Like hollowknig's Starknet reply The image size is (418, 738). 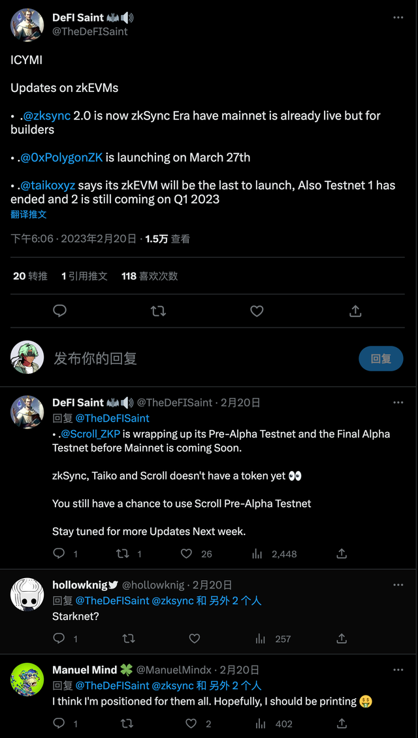(194, 639)
